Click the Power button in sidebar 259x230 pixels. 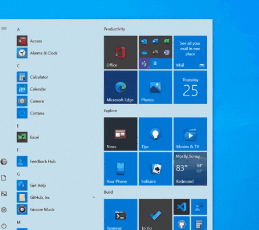pos(4,226)
